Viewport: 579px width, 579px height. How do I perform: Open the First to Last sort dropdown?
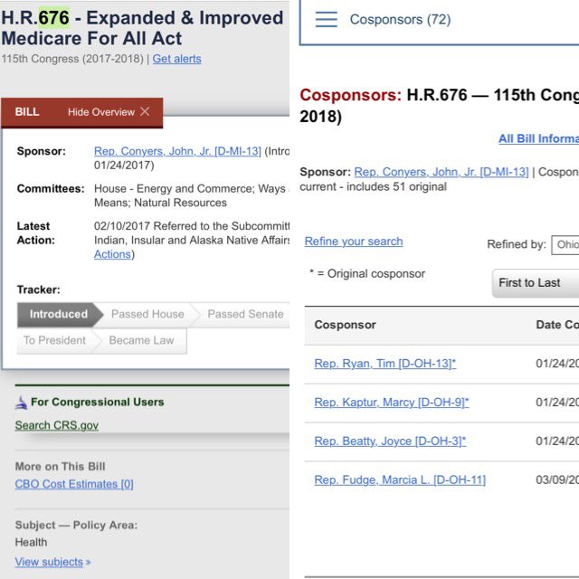coord(536,283)
